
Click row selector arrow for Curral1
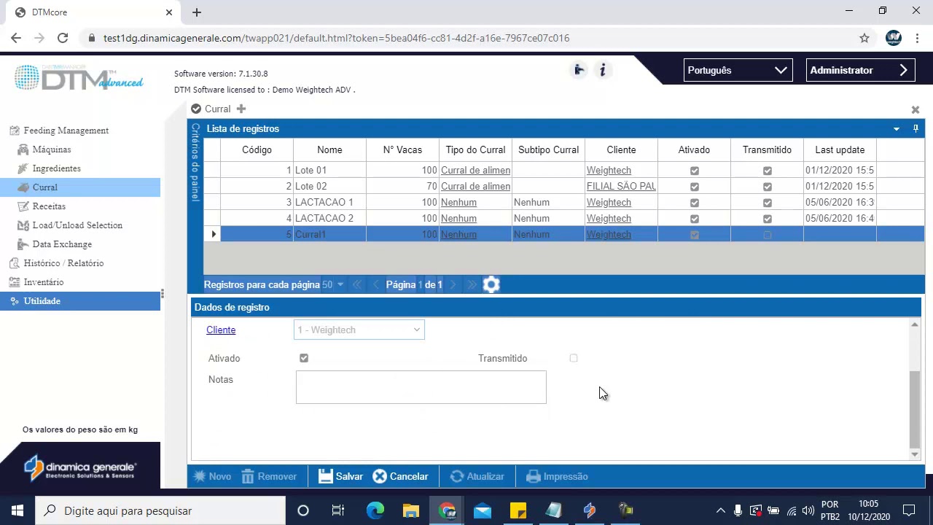click(213, 234)
